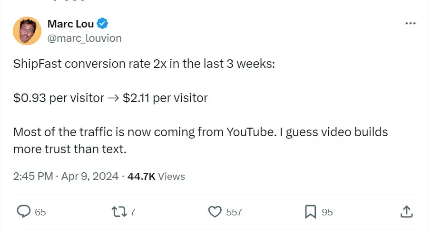Click the like count 557
The width and height of the screenshot is (431, 233).
click(234, 212)
